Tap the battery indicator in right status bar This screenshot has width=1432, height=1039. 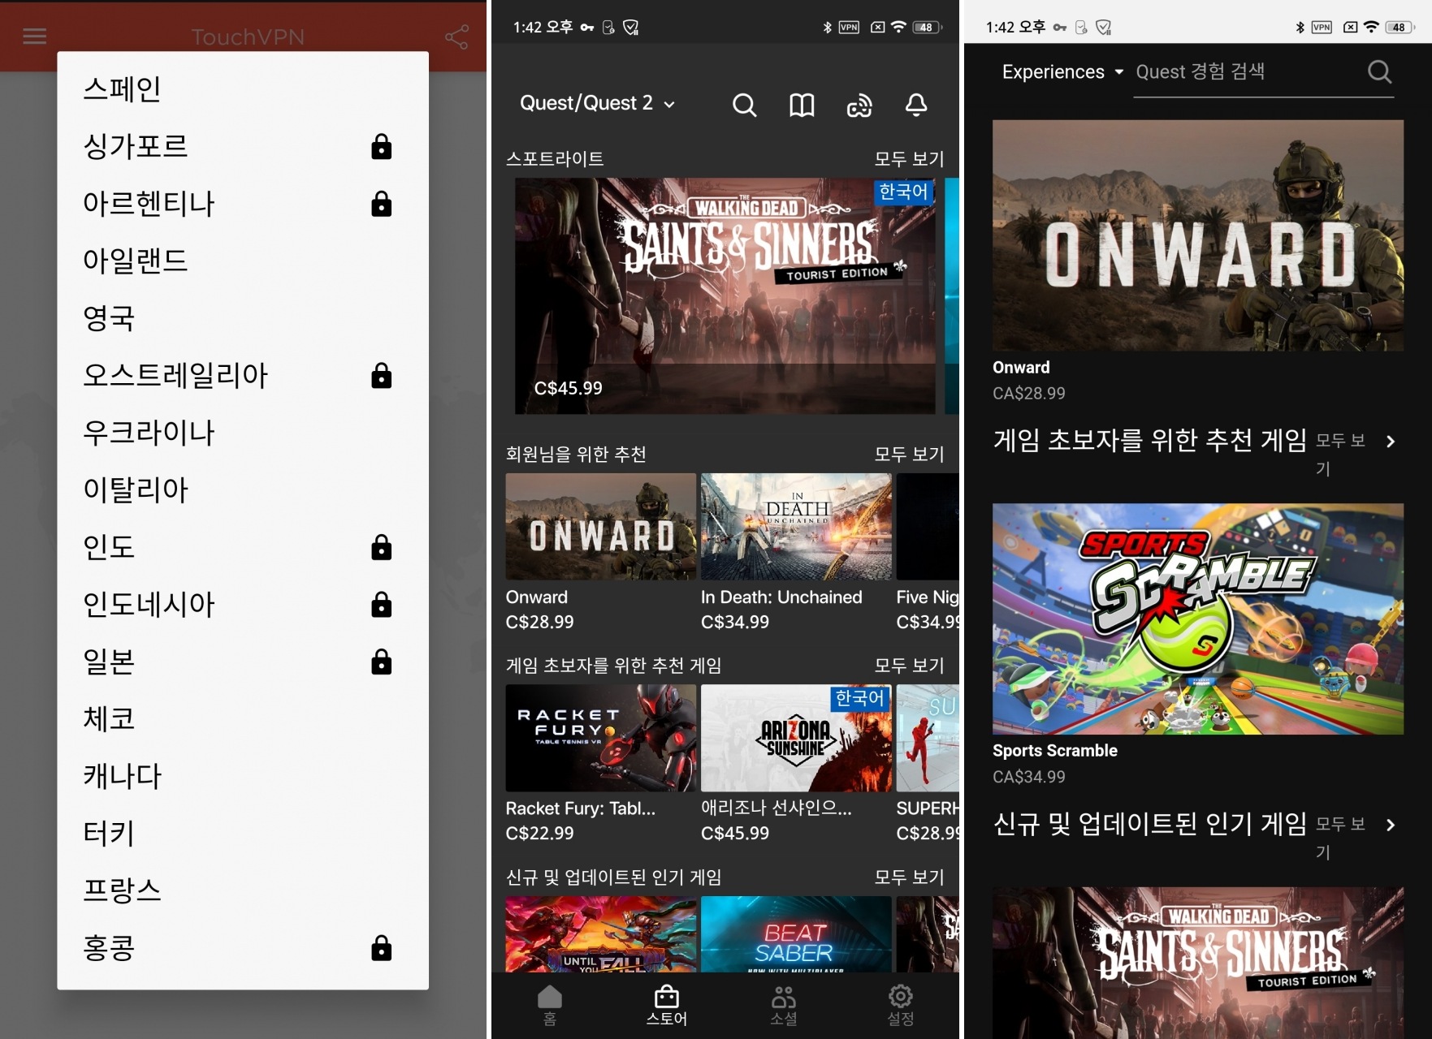point(1400,27)
